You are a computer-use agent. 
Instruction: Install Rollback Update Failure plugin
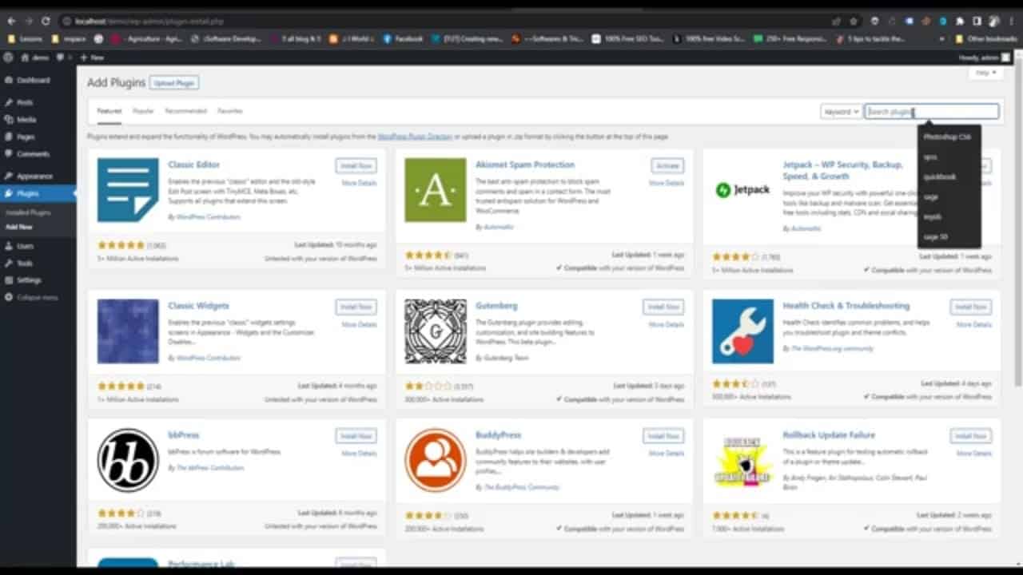(x=971, y=436)
